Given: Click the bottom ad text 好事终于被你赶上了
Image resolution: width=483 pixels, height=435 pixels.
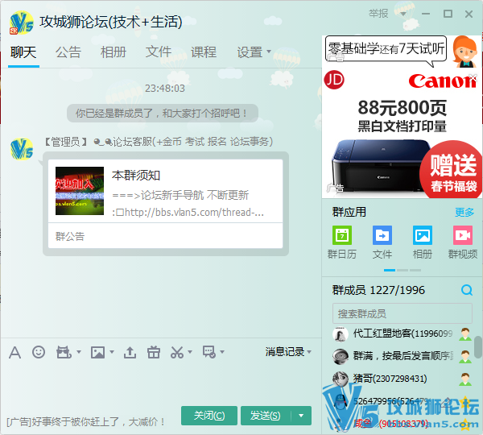Looking at the screenshot, I should point(85,421).
